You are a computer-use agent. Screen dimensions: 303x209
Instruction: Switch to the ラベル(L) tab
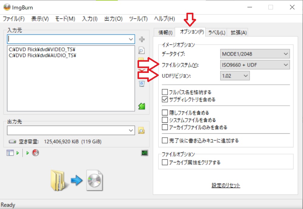click(x=216, y=33)
